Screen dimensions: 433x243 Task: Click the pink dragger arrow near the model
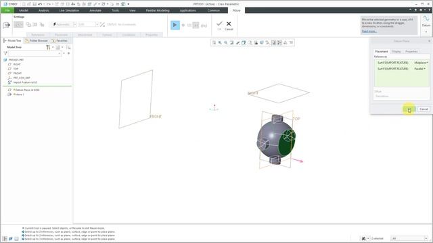[298, 161]
